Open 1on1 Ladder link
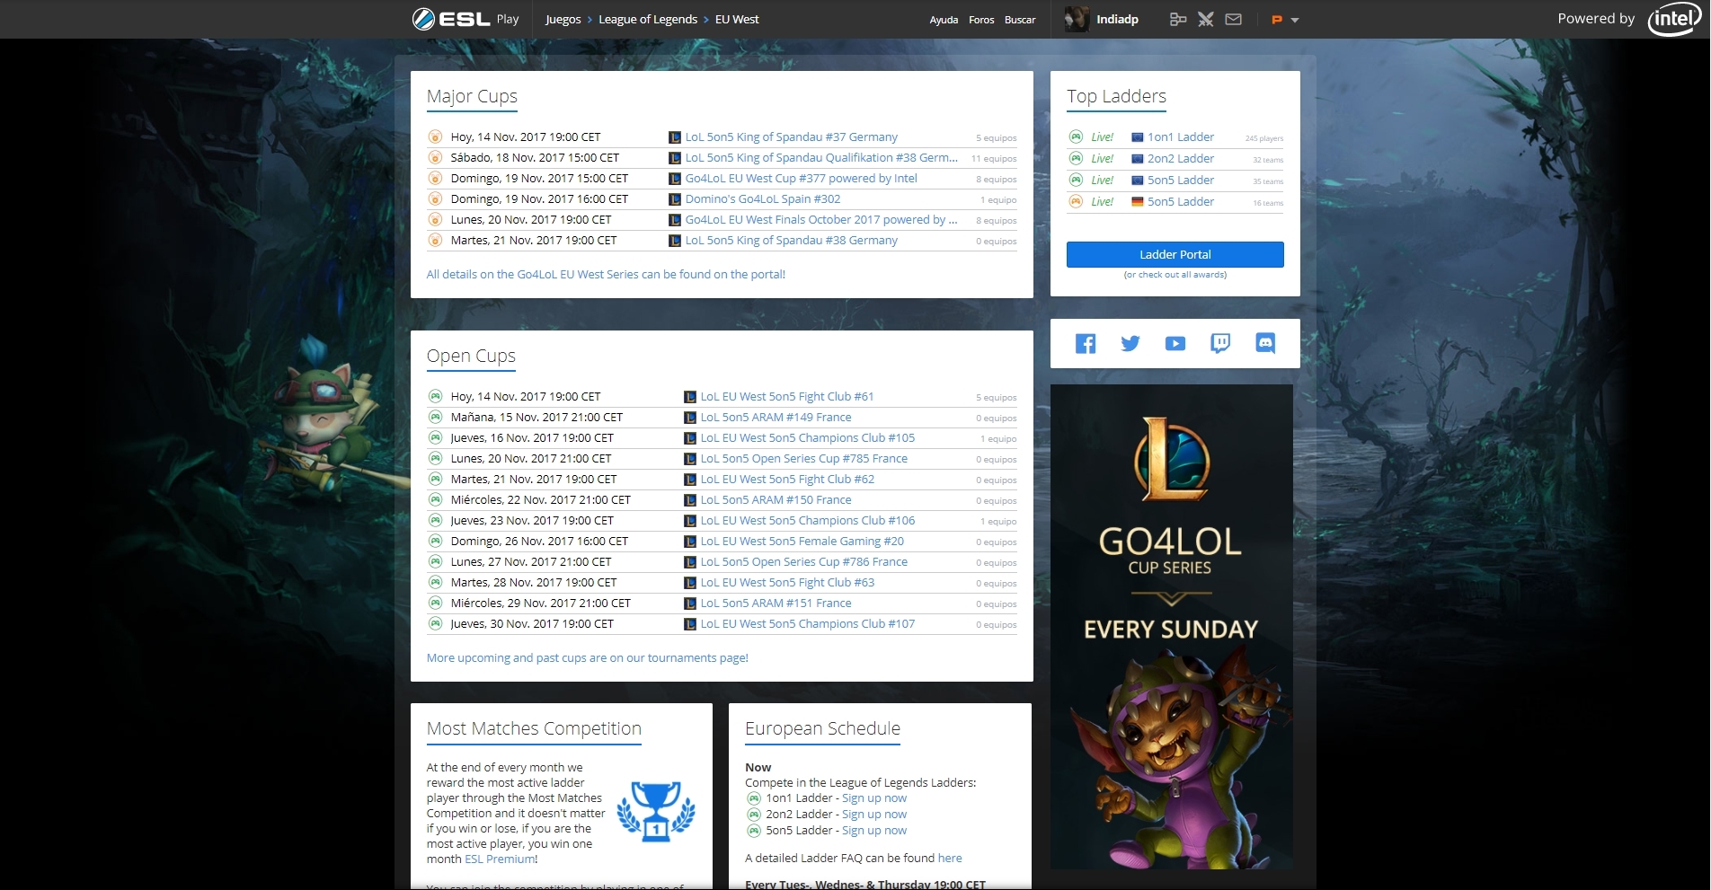Screen dimensions: 1711x890 1181,137
